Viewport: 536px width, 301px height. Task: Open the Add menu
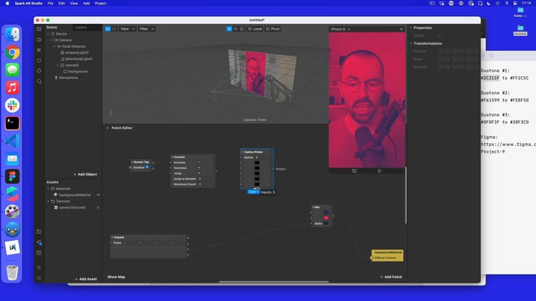coord(87,3)
